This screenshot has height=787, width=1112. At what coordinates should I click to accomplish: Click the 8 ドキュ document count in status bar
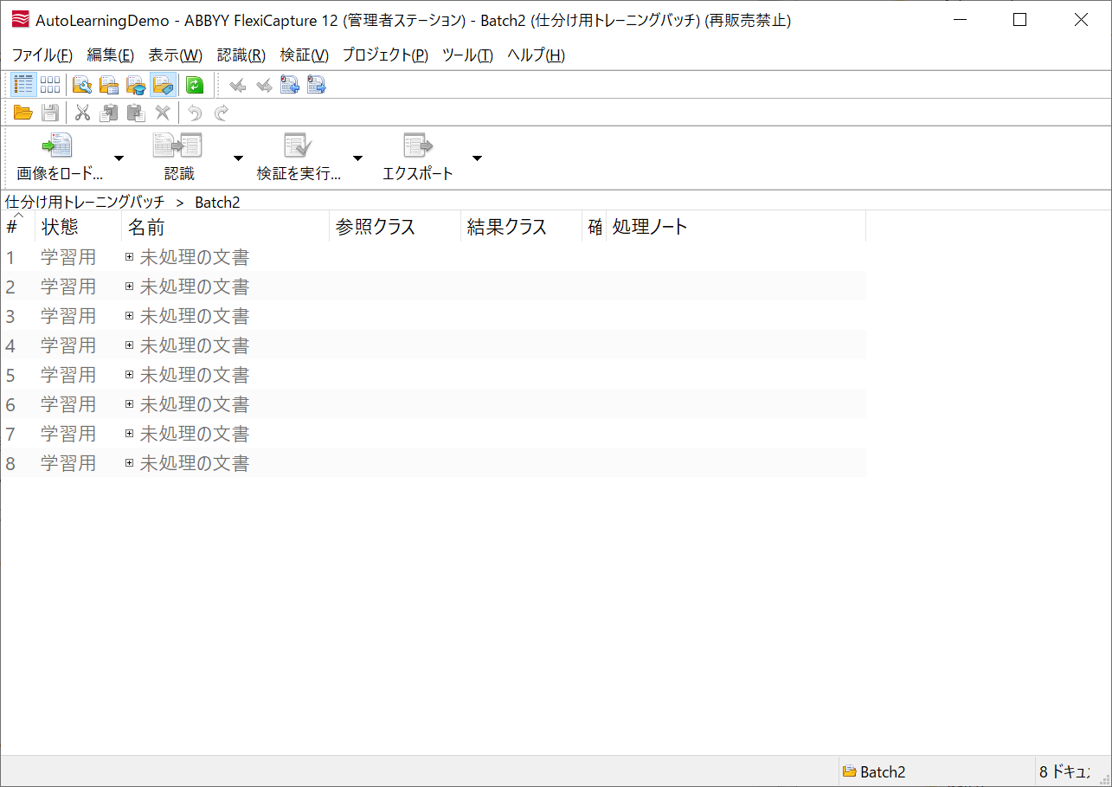coord(1064,771)
